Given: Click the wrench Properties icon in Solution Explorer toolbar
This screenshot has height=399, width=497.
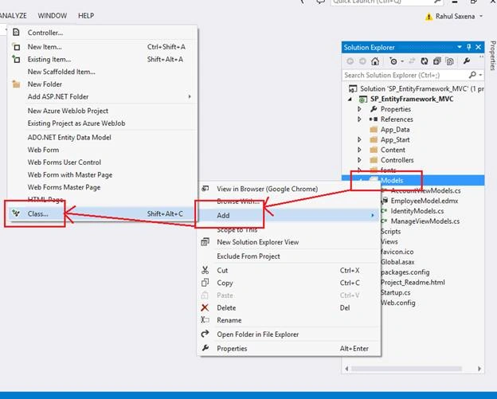Looking at the screenshot, I should [466, 61].
